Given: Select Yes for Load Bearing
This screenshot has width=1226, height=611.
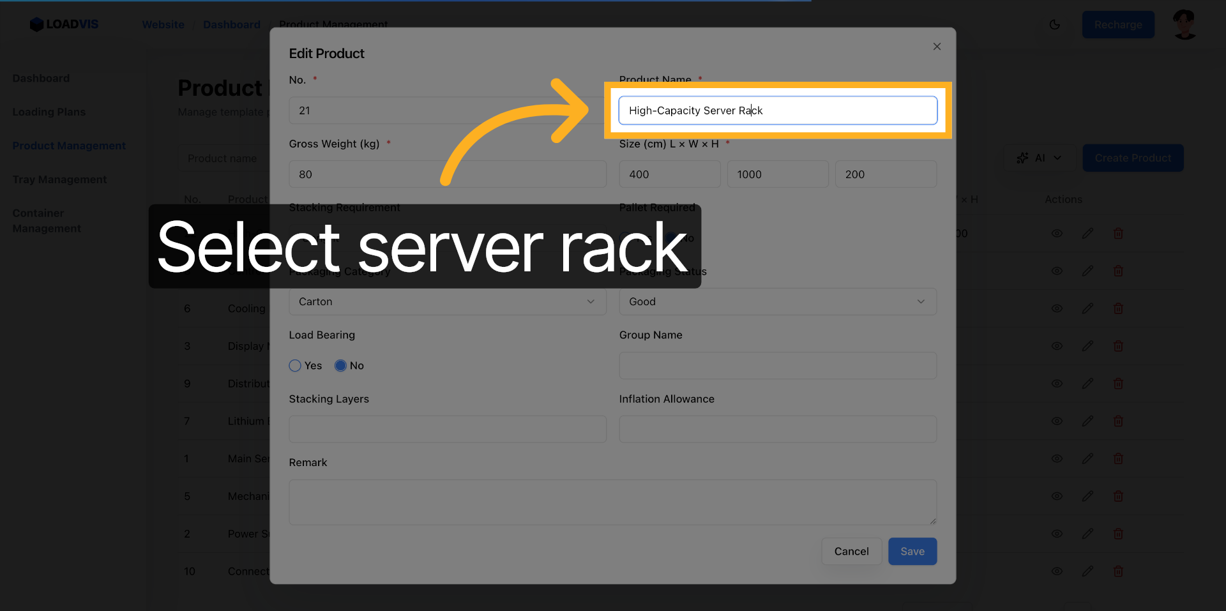Looking at the screenshot, I should point(295,366).
